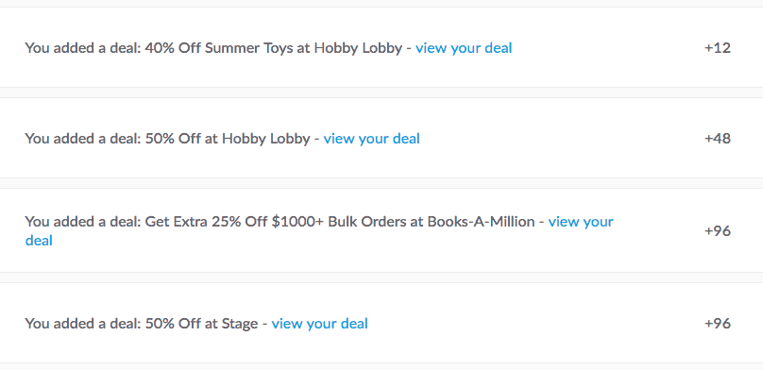Click Hobby Lobby name in Summer Toys entry
This screenshot has height=370, width=763.
coord(358,48)
